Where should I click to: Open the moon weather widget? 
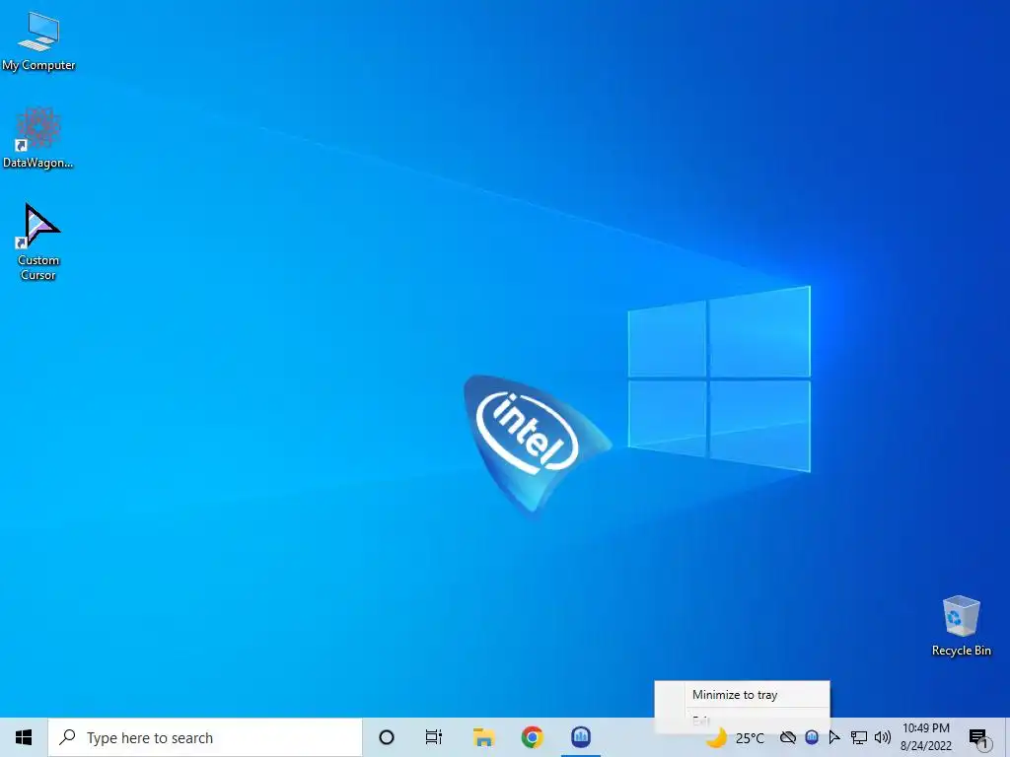[716, 737]
